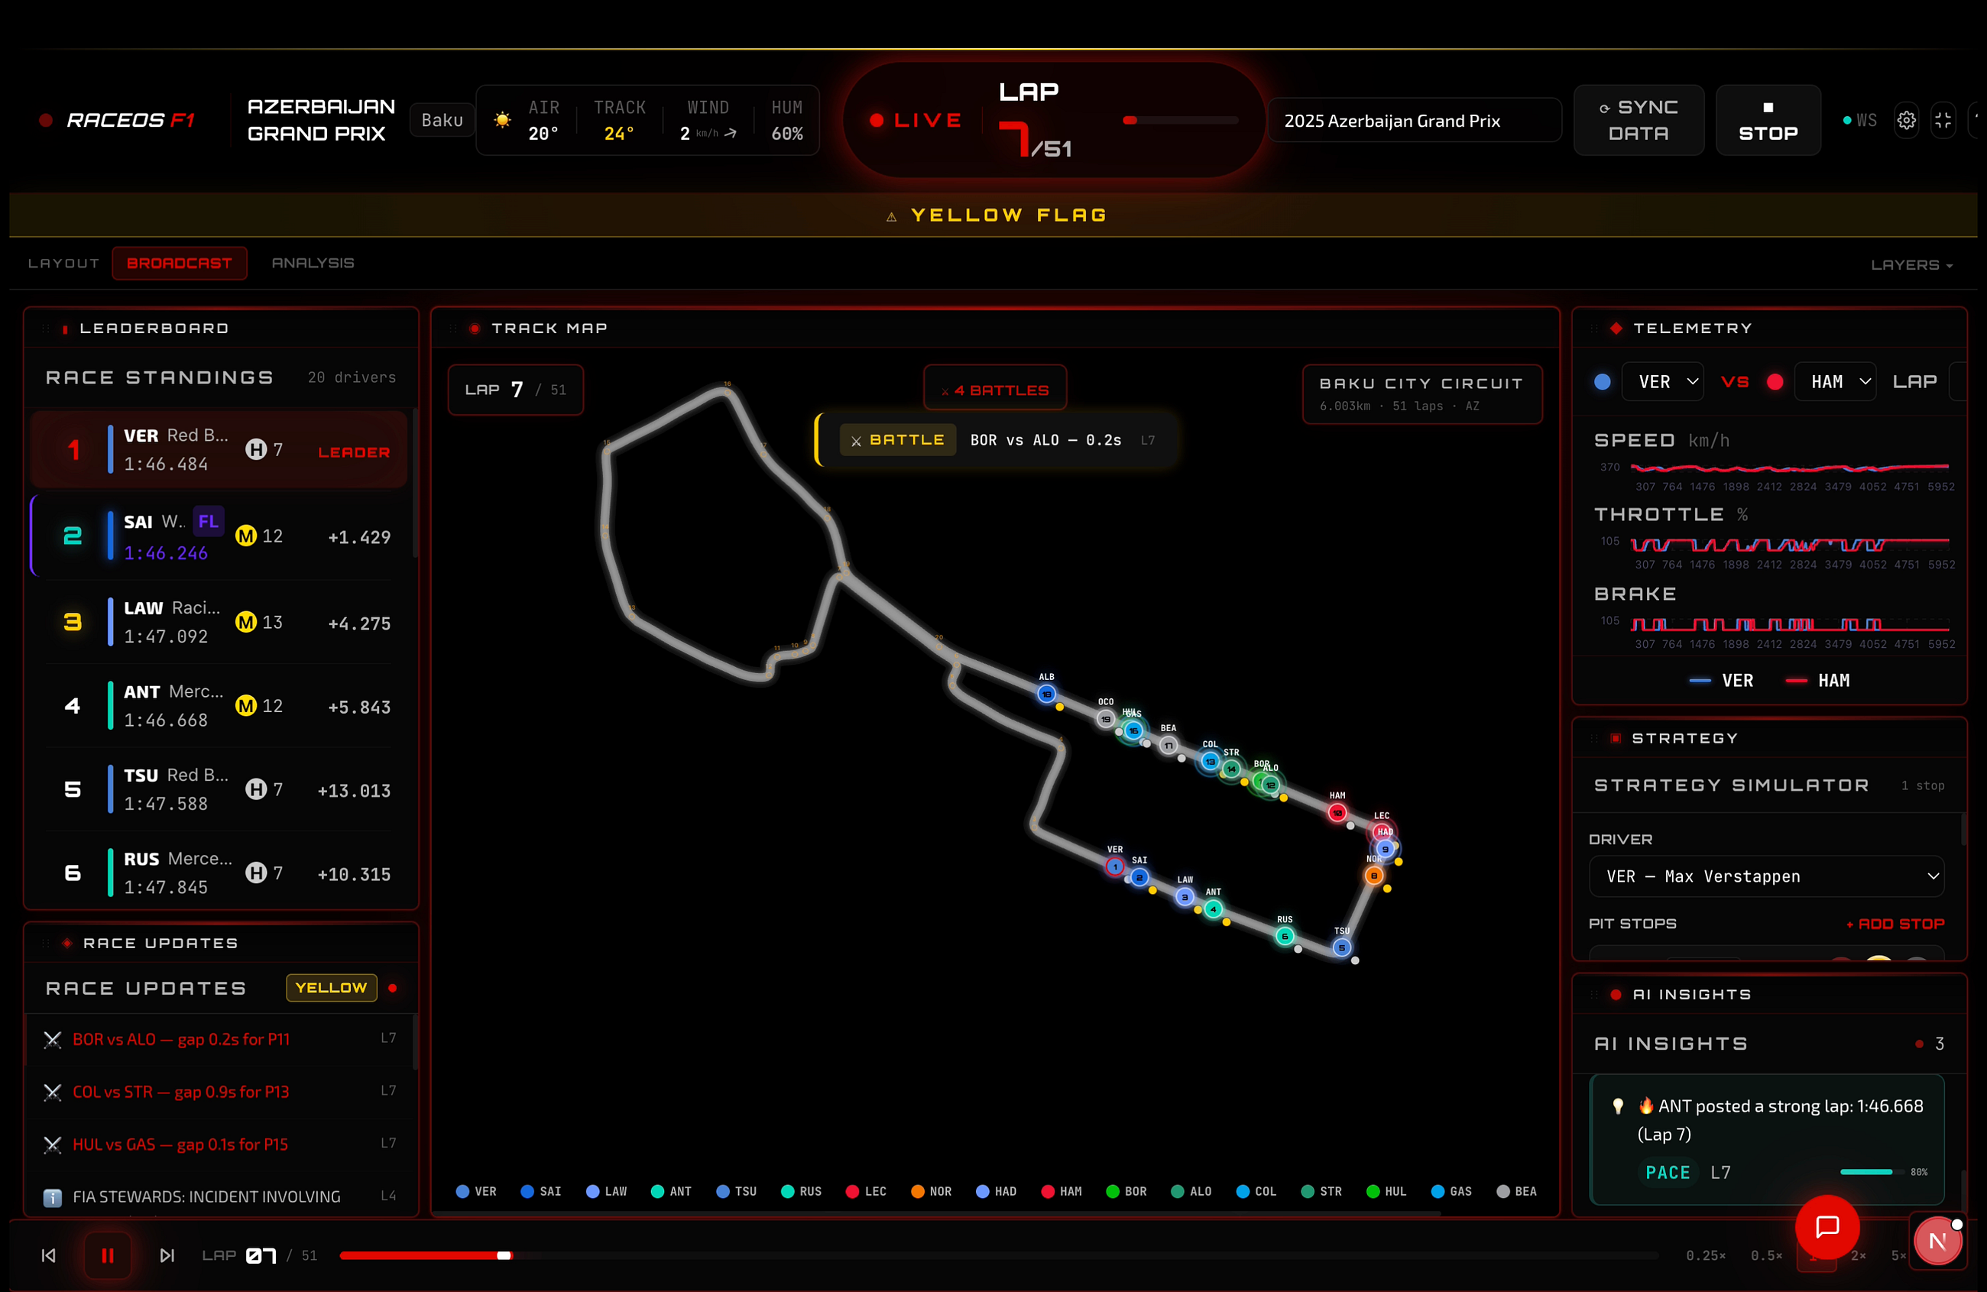This screenshot has width=1987, height=1292.
Task: Toggle HAM in track map legend
Action: pos(1062,1191)
